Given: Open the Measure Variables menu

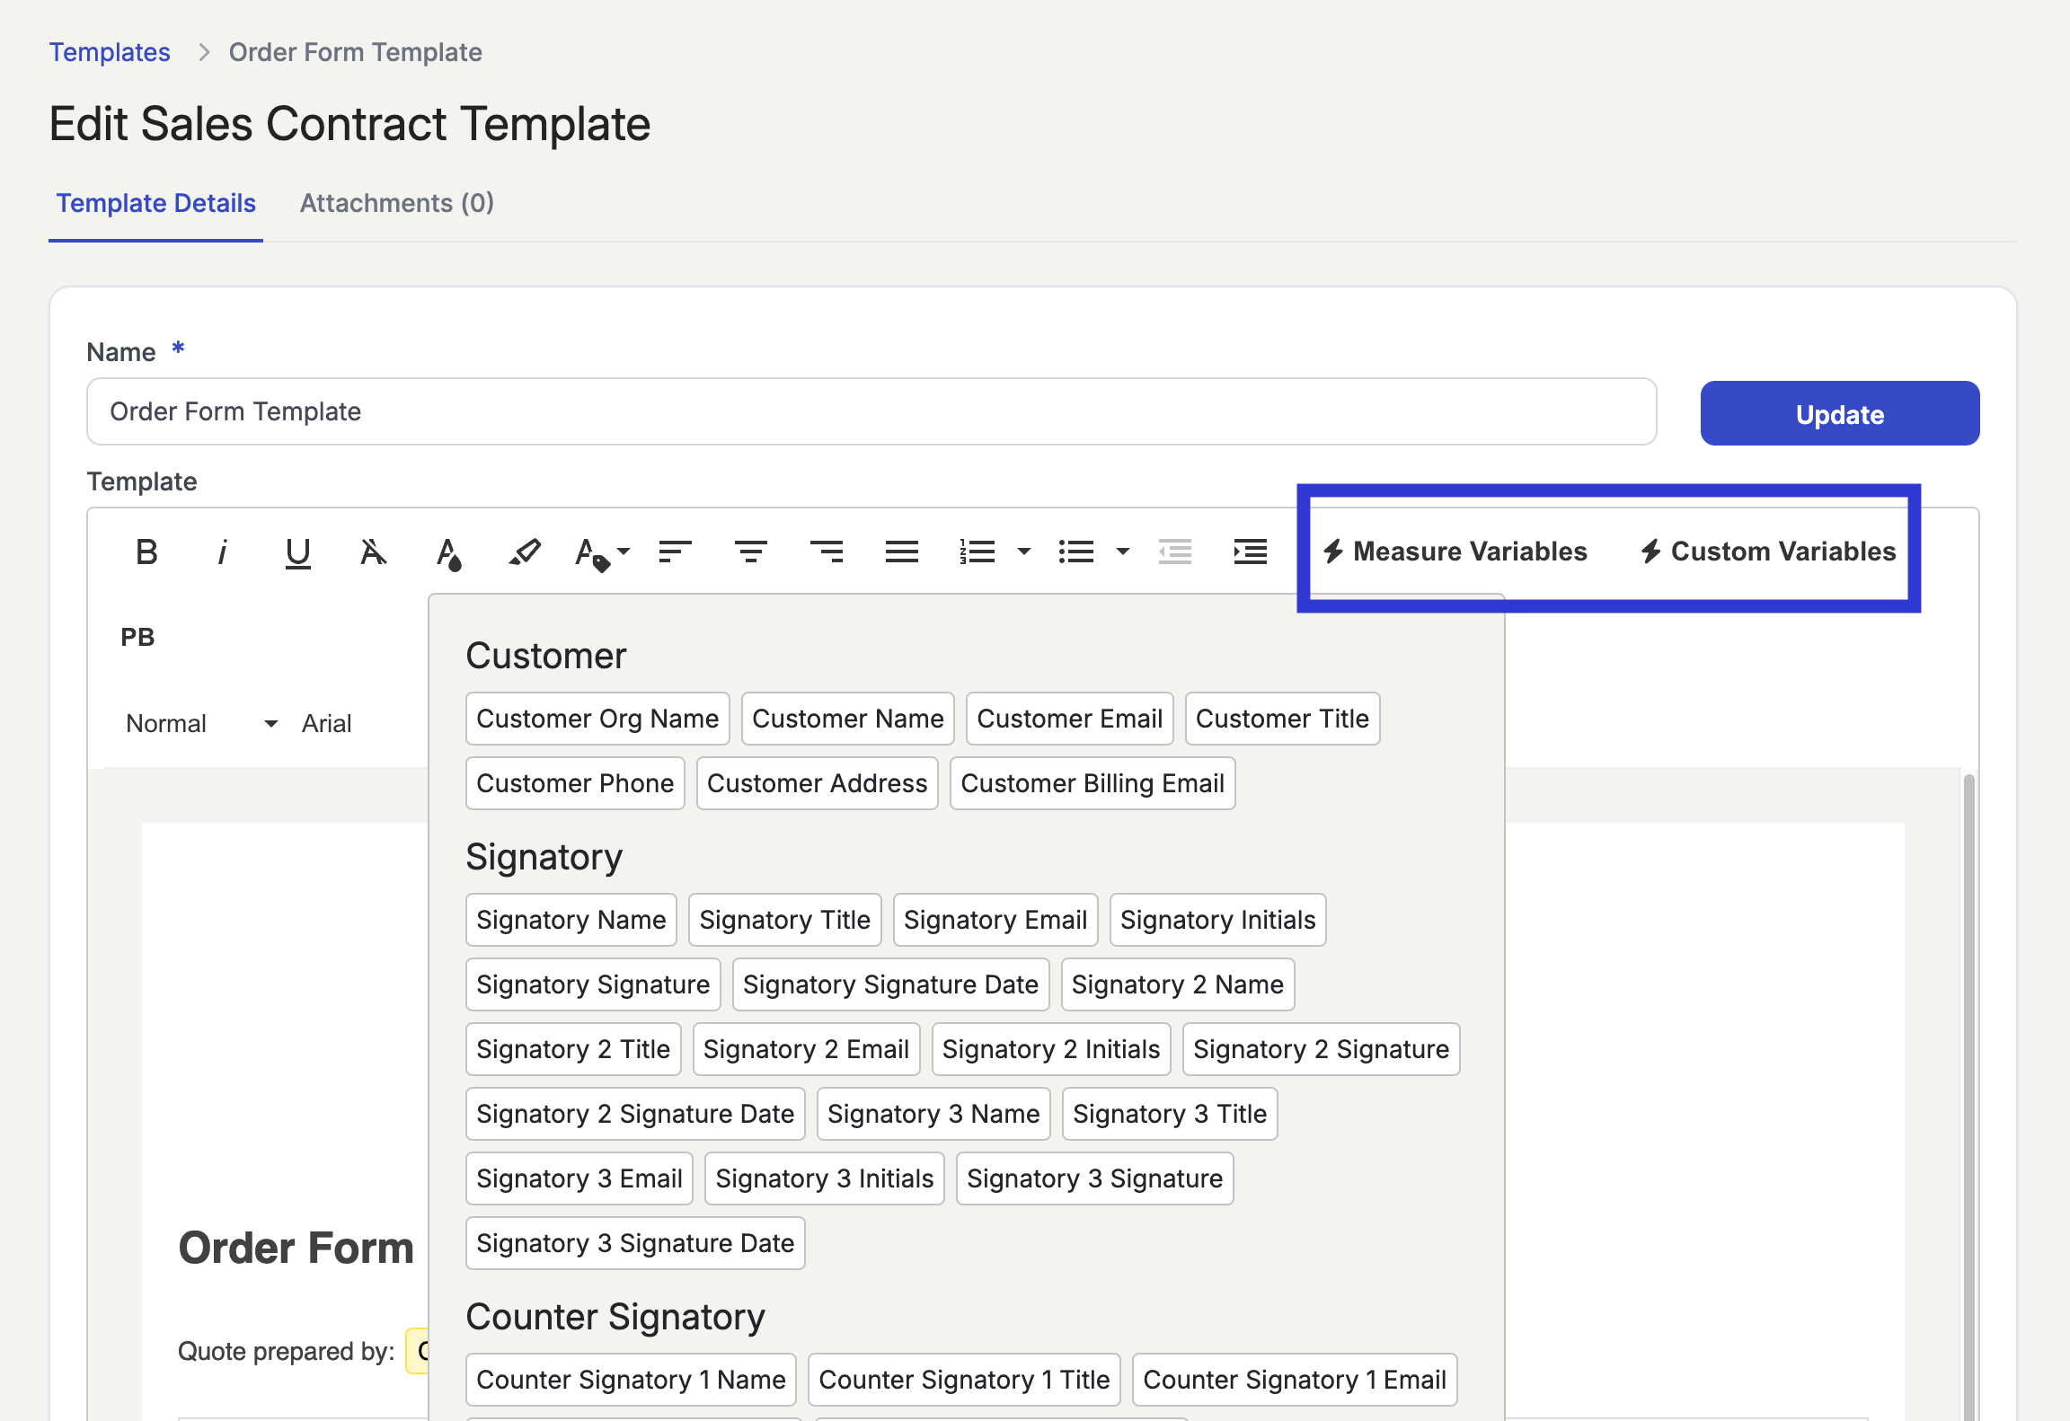Looking at the screenshot, I should click(1455, 551).
